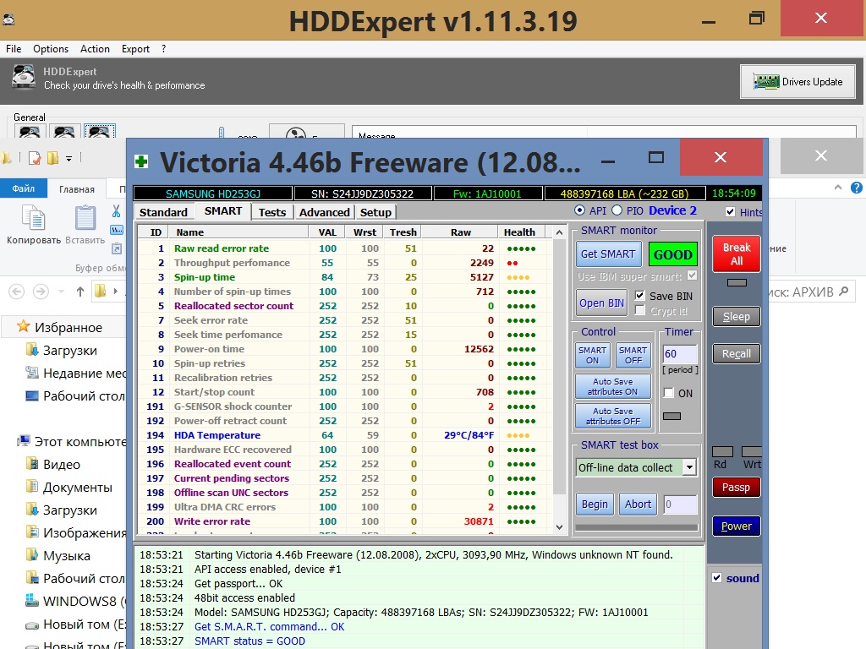This screenshot has height=649, width=866.
Task: Click the Timer period input field
Action: click(680, 354)
